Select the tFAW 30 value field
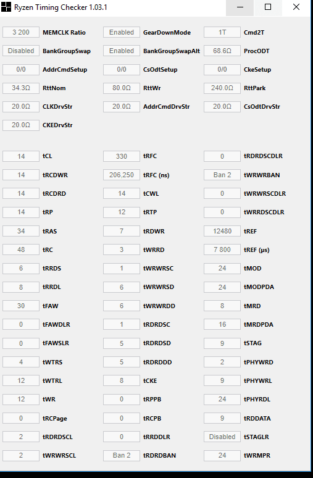Viewport: 313px width, 478px height. click(21, 306)
